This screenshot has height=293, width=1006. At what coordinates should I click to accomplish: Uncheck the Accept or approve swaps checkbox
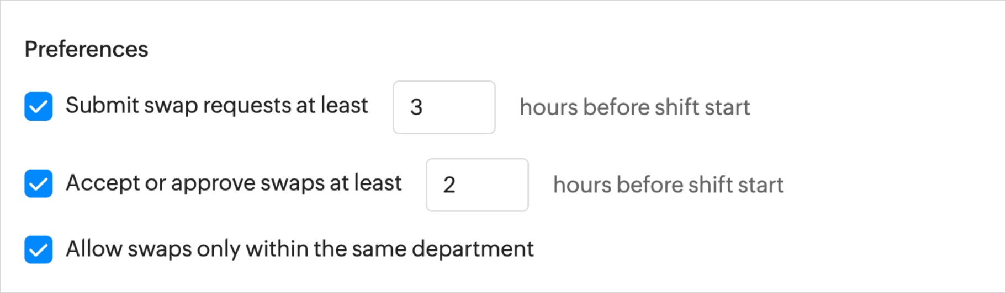pos(39,183)
